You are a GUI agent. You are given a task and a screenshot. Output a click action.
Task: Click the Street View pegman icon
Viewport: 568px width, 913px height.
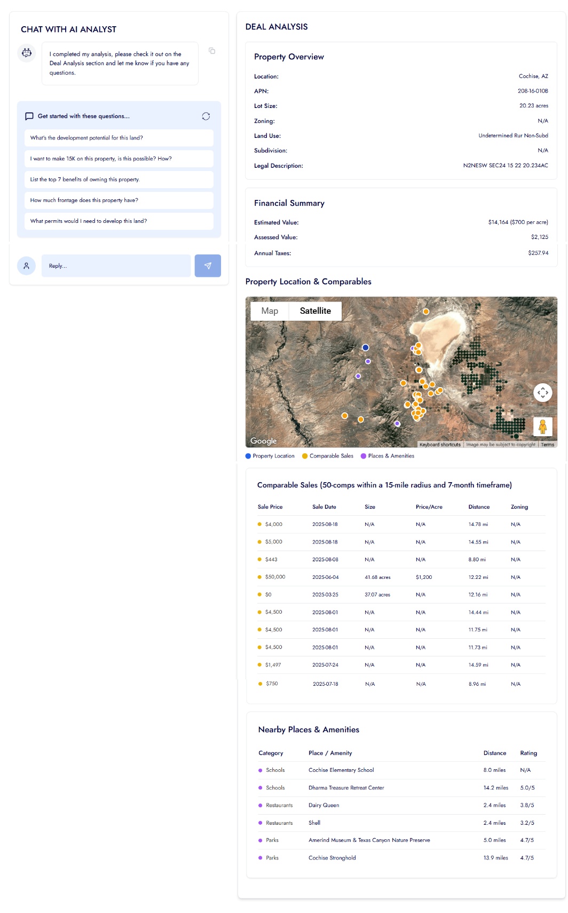[543, 427]
